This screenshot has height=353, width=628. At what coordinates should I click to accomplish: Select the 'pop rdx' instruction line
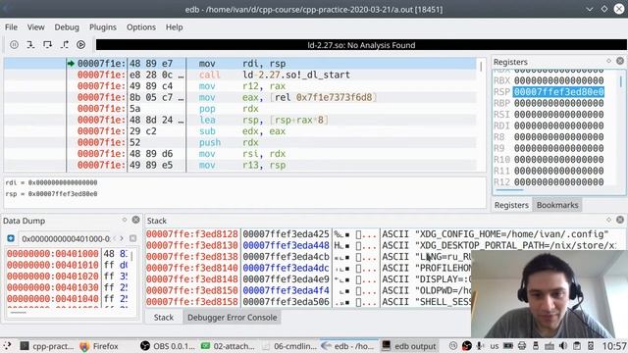point(240,109)
